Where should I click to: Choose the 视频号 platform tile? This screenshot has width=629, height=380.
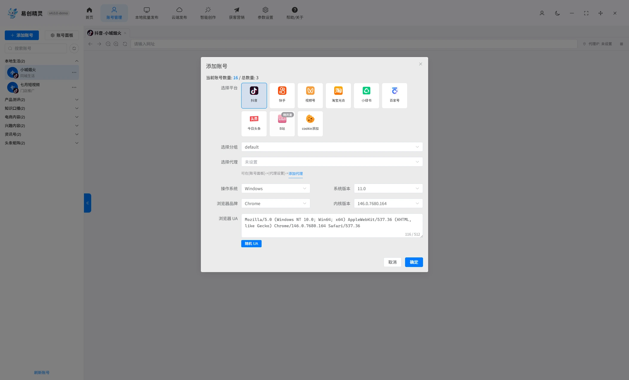coord(310,95)
